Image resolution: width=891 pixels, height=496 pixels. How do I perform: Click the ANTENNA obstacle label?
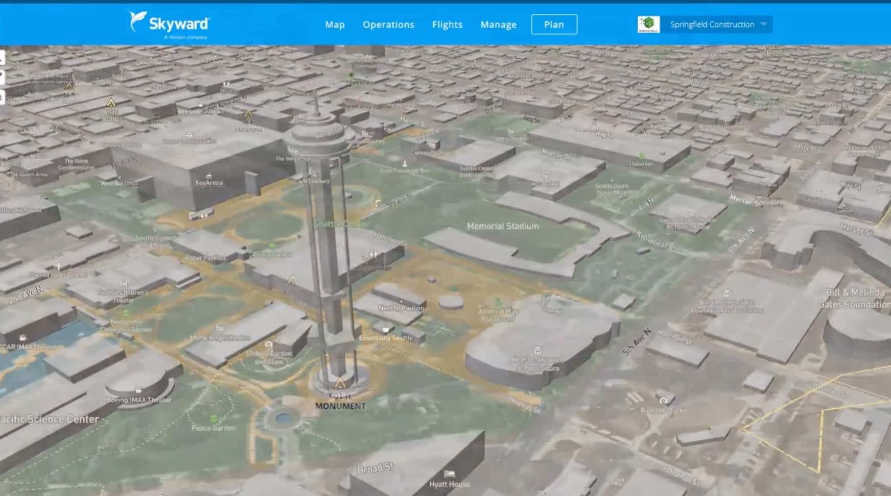pyautogui.click(x=248, y=130)
